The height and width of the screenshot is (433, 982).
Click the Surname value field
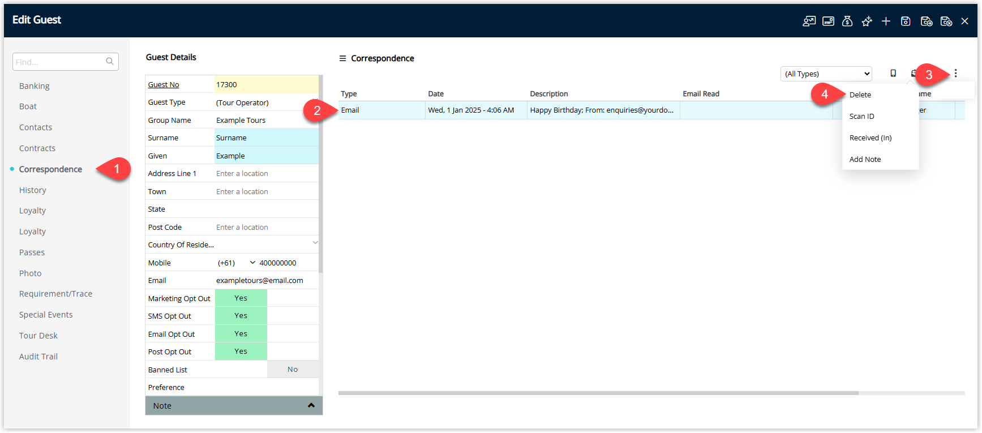[x=266, y=138]
